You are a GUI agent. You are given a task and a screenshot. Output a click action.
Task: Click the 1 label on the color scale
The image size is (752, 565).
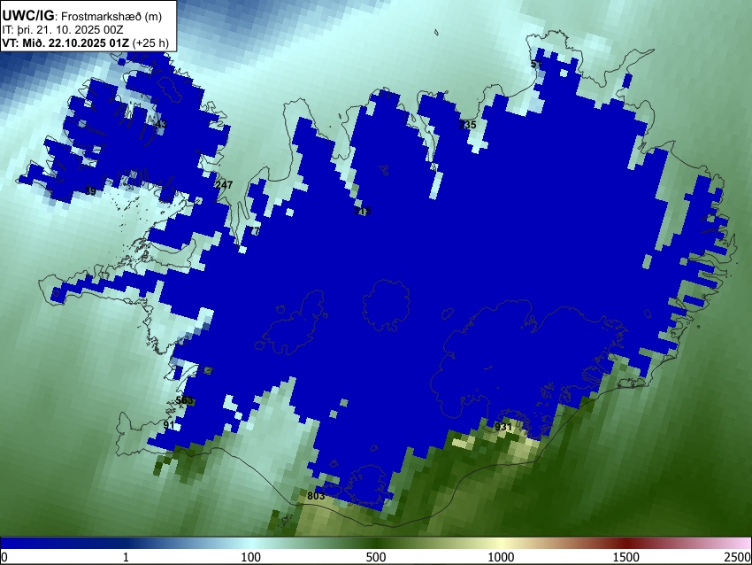click(x=126, y=557)
